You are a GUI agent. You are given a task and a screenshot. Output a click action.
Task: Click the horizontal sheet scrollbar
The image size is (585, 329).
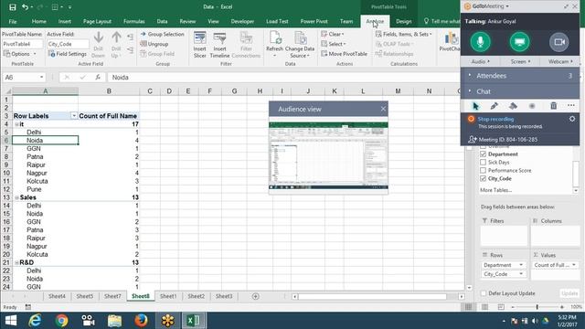pyautogui.click(x=372, y=296)
